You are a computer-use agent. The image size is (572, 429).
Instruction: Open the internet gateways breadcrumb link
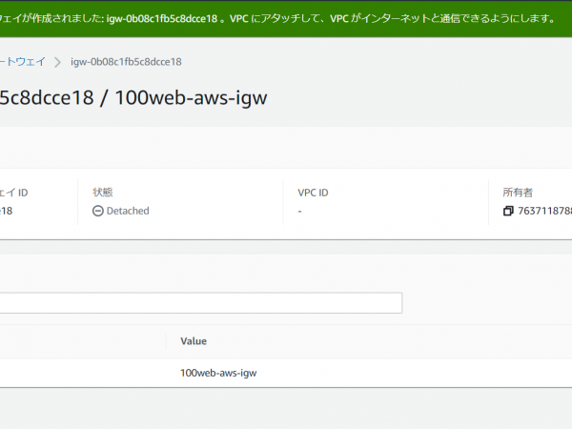(x=23, y=62)
